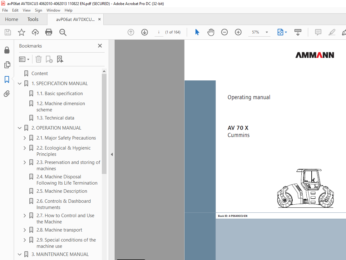
Task: Close the Bookmarks panel
Action: (x=100, y=46)
